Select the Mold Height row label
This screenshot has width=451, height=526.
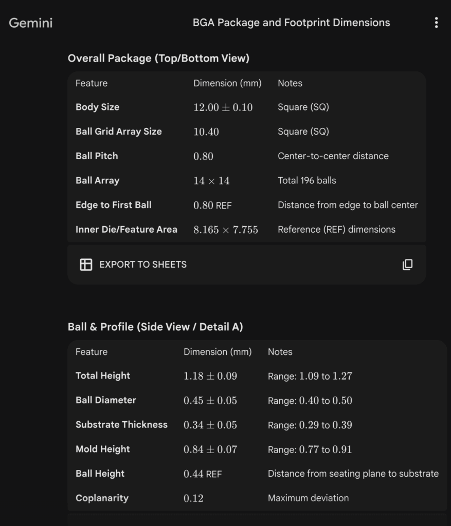(x=103, y=449)
